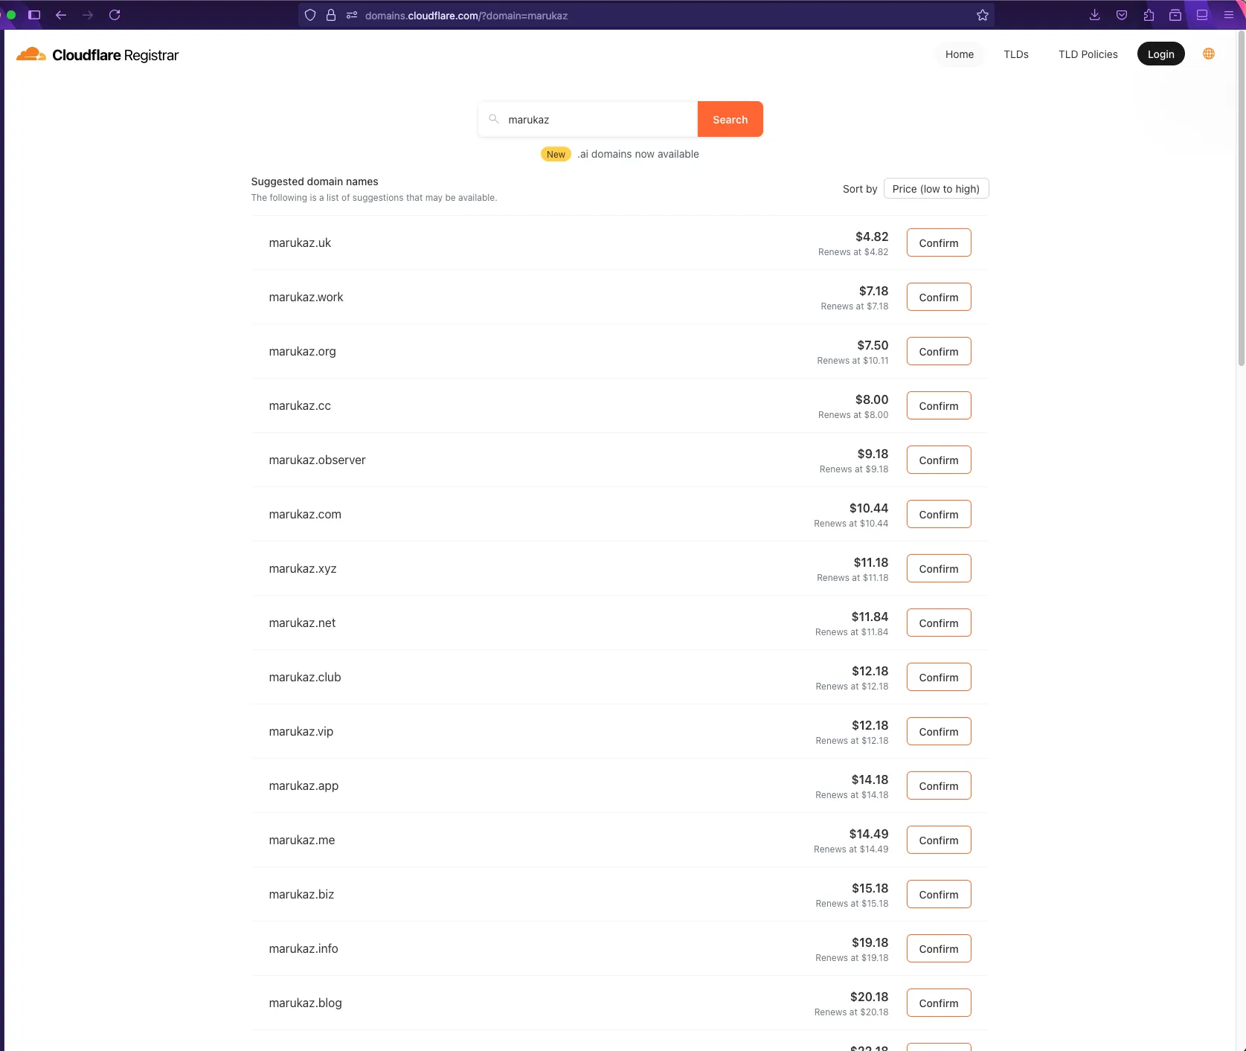
Task: Confirm the marukaz.xyz domain
Action: pos(939,568)
